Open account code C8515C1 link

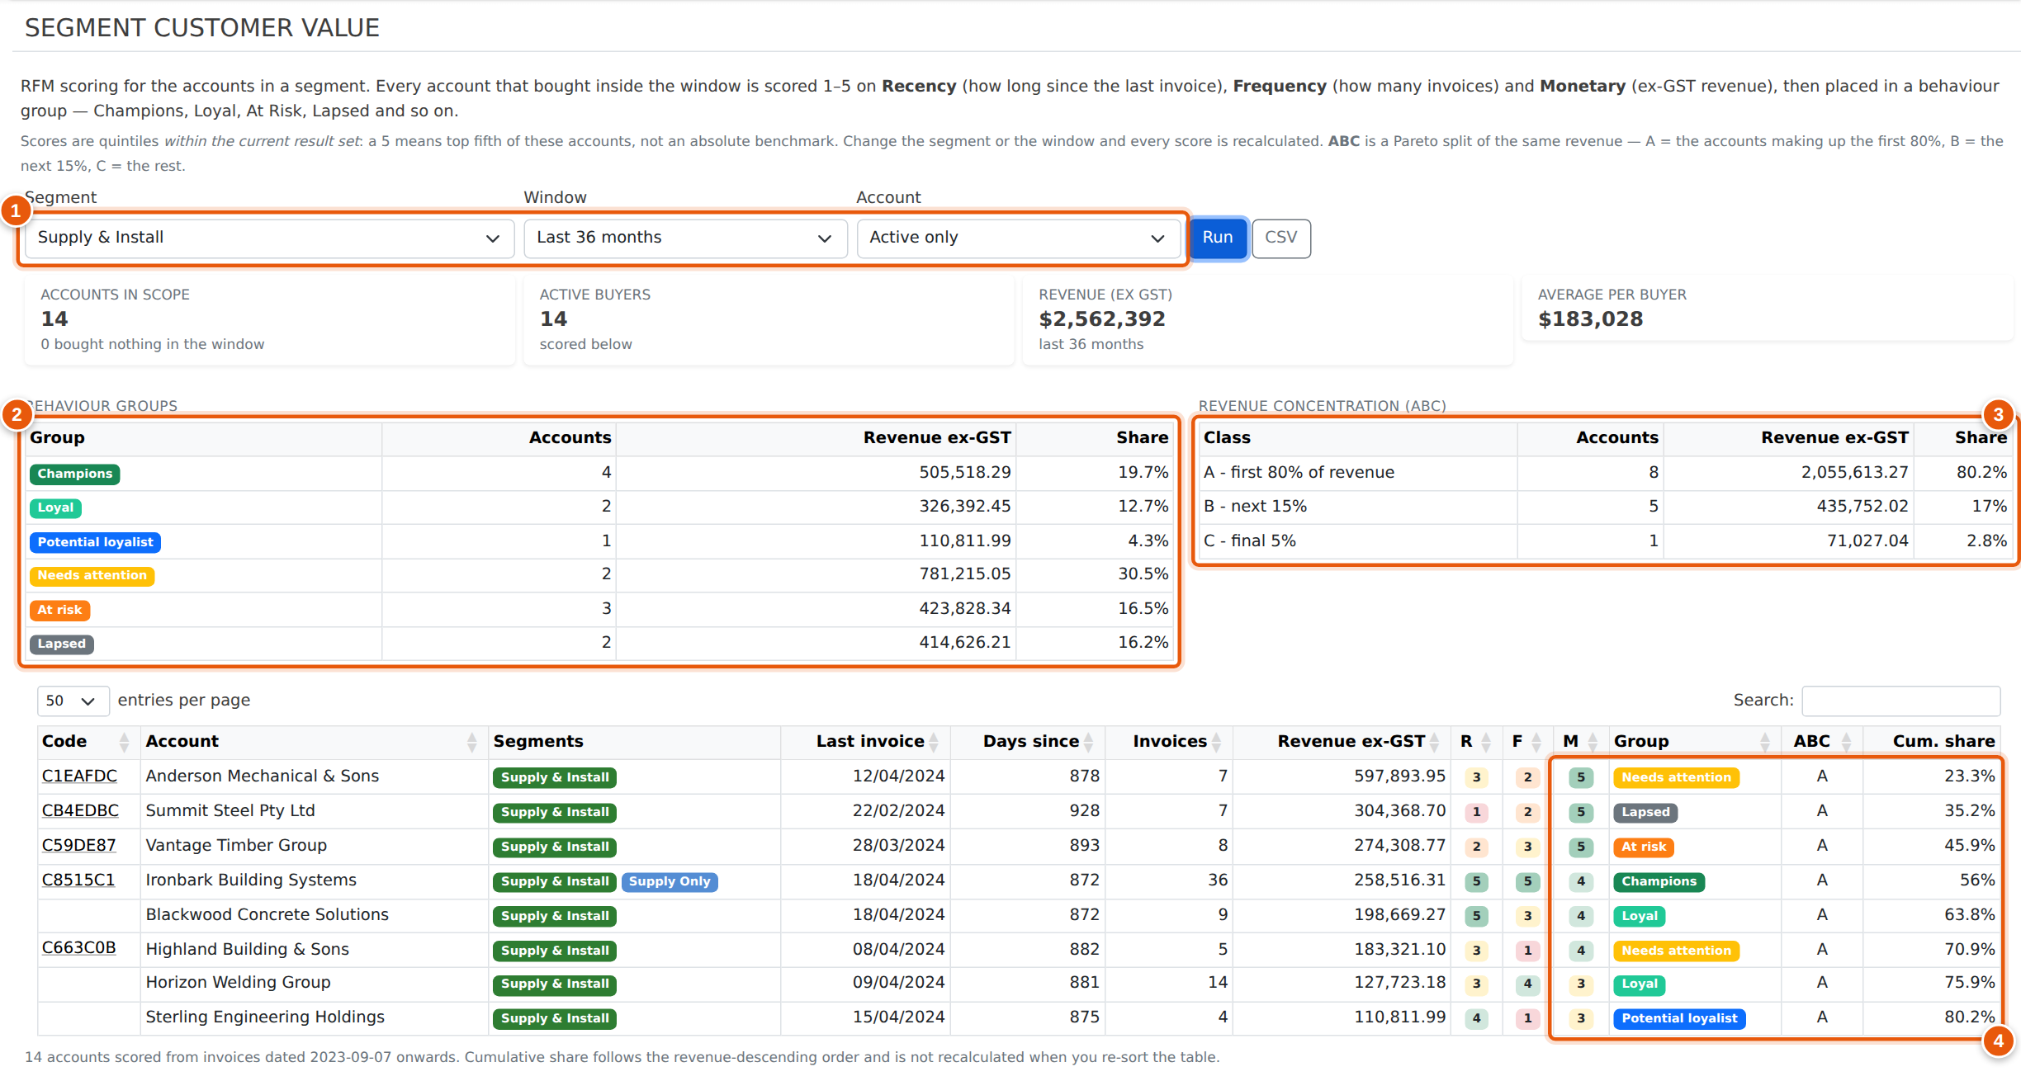pos(78,880)
